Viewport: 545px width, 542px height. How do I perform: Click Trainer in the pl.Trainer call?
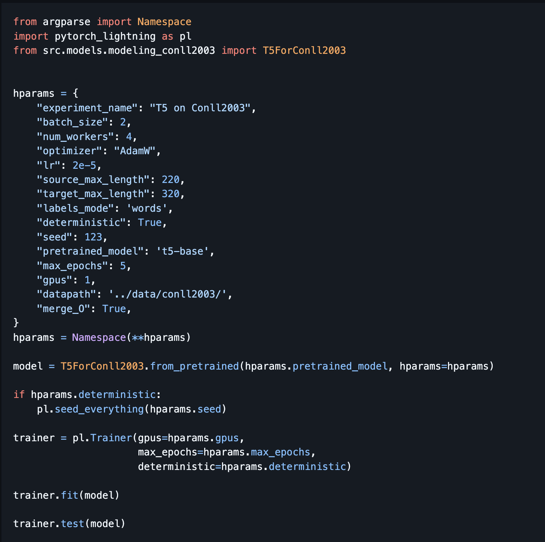[111, 438]
